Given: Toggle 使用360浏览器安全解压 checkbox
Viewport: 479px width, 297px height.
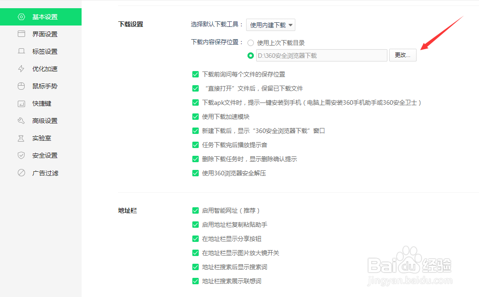Looking at the screenshot, I should (x=196, y=173).
